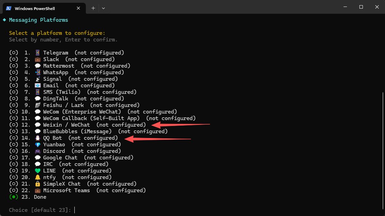The width and height of the screenshot is (385, 216).
Task: Click the 'Yuanbao' platform name
Action: (54, 145)
